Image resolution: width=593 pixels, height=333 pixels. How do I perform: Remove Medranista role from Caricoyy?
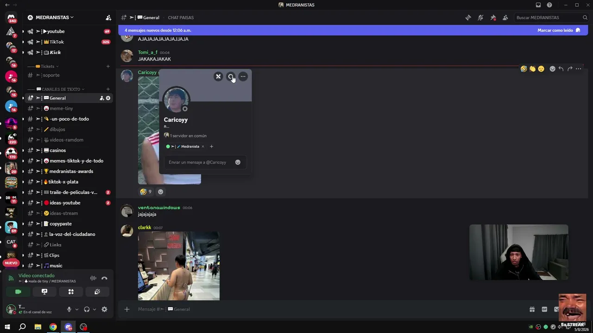[x=202, y=147]
